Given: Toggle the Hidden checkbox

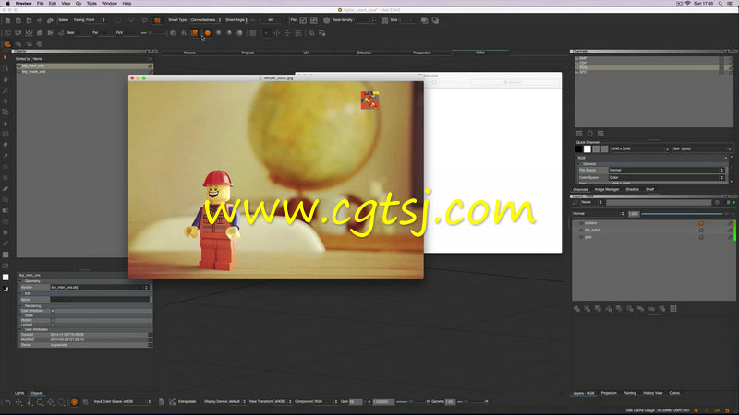Looking at the screenshot, I should 53,320.
